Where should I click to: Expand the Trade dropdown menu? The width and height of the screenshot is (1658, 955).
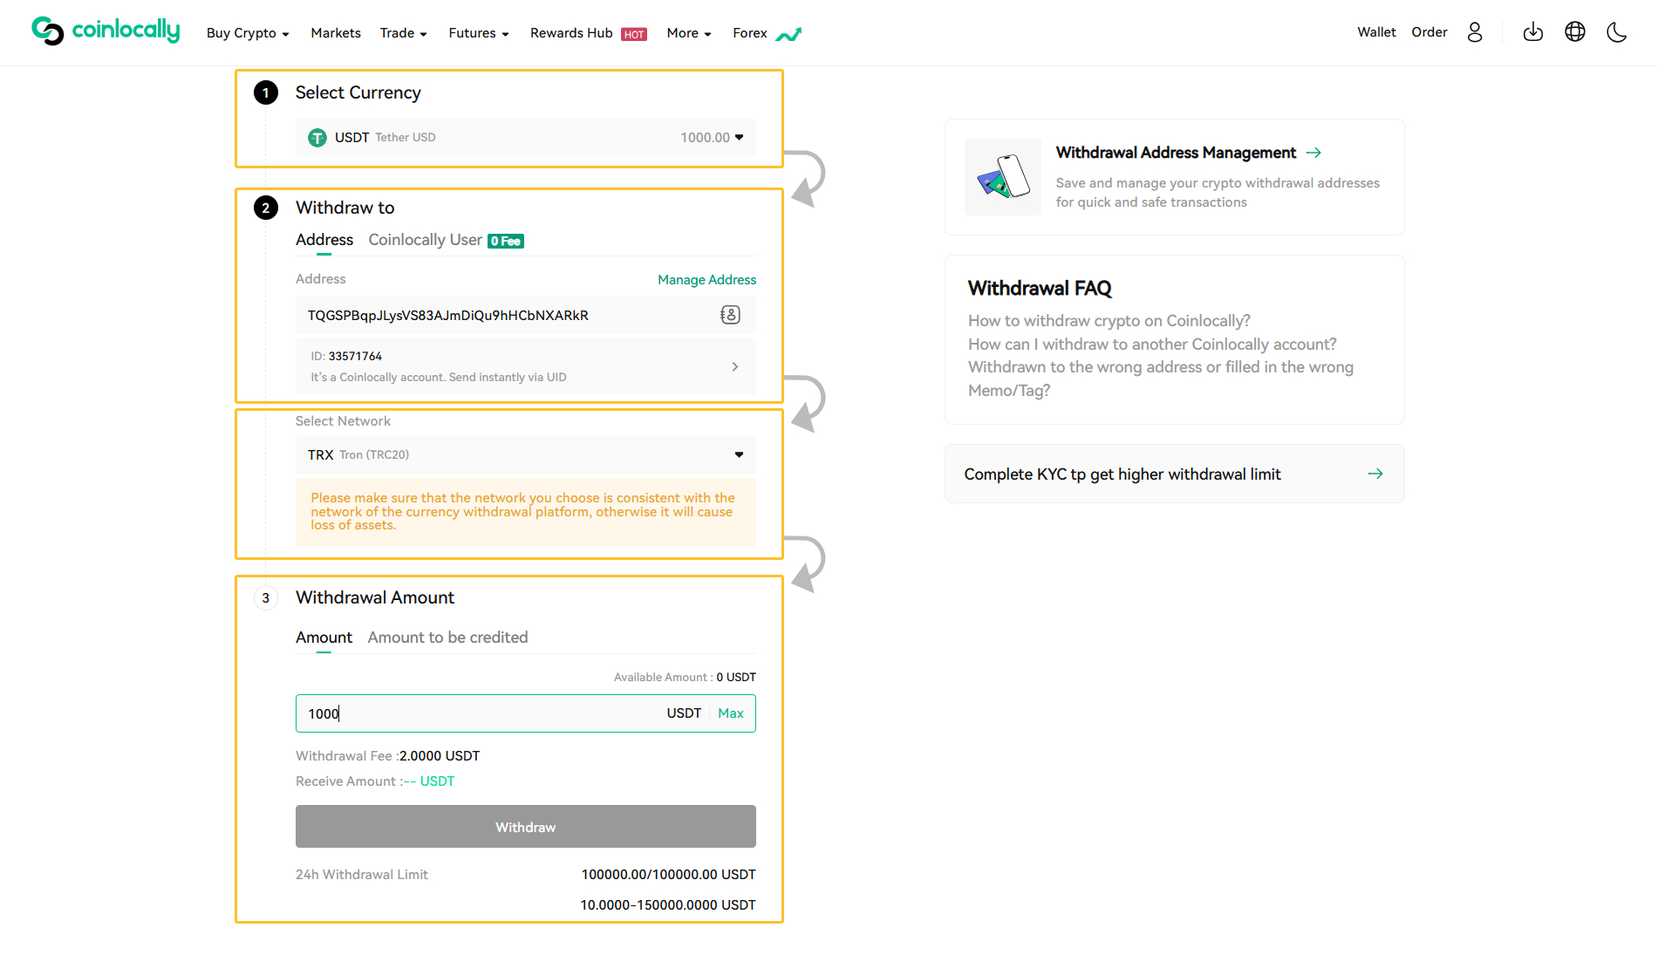[x=404, y=33]
